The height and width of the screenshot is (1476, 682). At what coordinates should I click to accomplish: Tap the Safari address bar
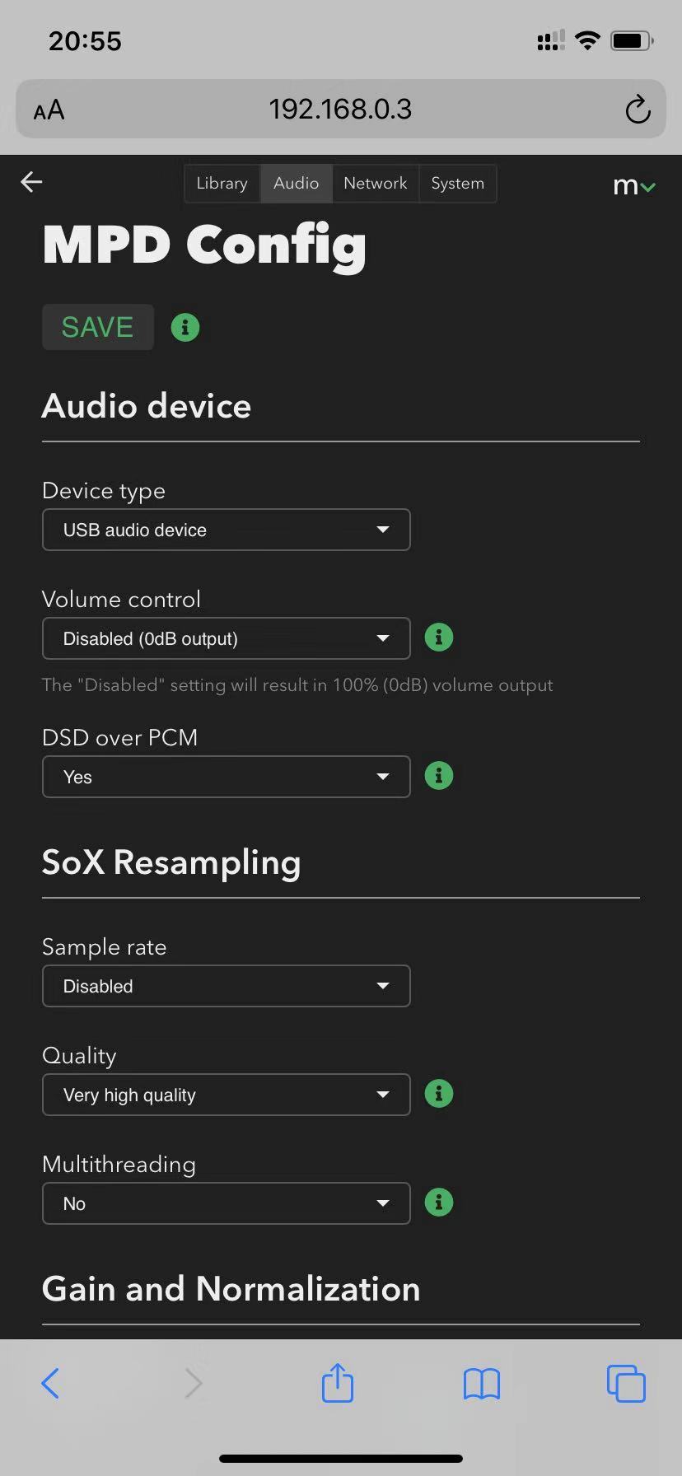[x=340, y=110]
